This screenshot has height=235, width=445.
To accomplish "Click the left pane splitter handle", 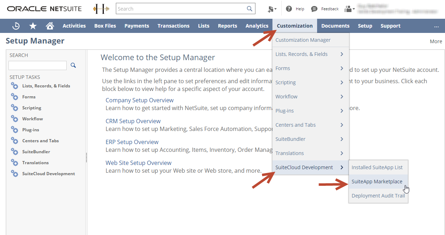I will tap(86, 157).
